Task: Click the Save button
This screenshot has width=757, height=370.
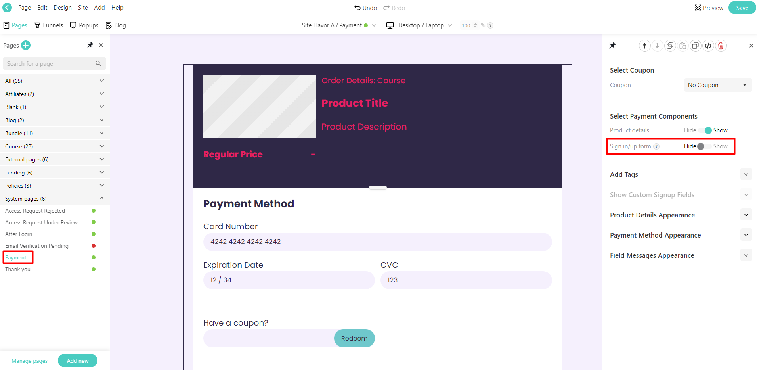Action: click(742, 8)
